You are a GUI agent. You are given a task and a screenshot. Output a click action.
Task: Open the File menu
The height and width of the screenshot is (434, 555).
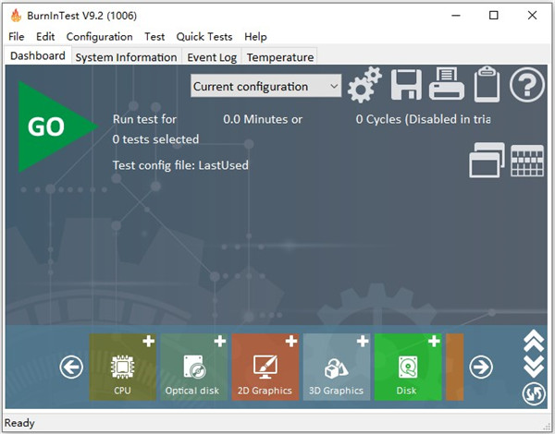point(17,37)
